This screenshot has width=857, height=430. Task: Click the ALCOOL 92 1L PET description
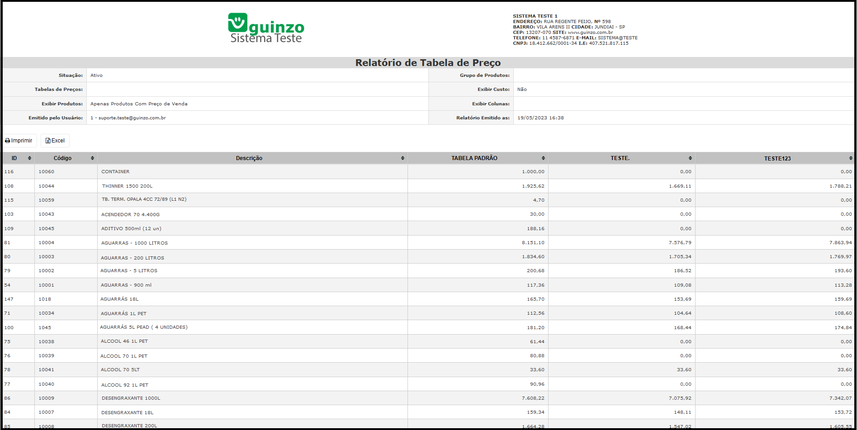[x=125, y=385]
